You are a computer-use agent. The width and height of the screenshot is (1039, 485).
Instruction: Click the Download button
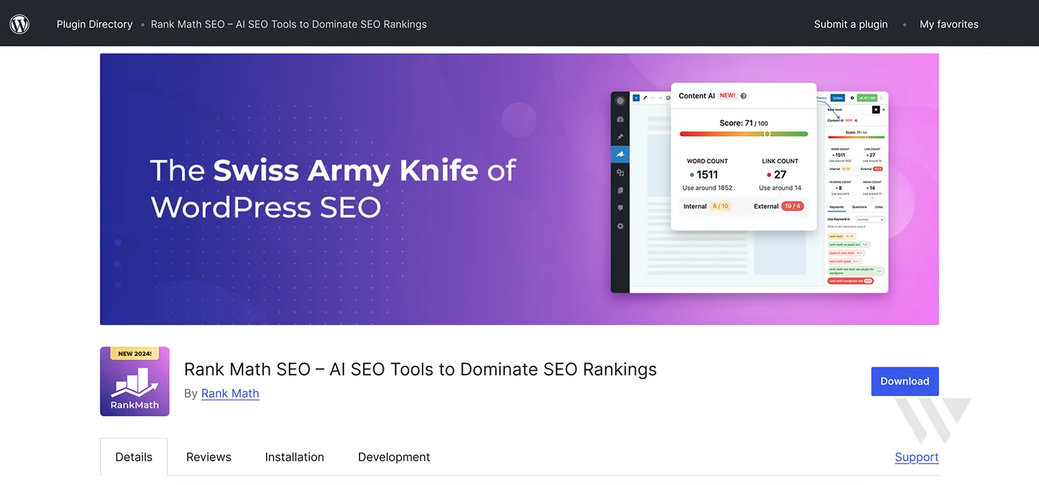(x=905, y=381)
